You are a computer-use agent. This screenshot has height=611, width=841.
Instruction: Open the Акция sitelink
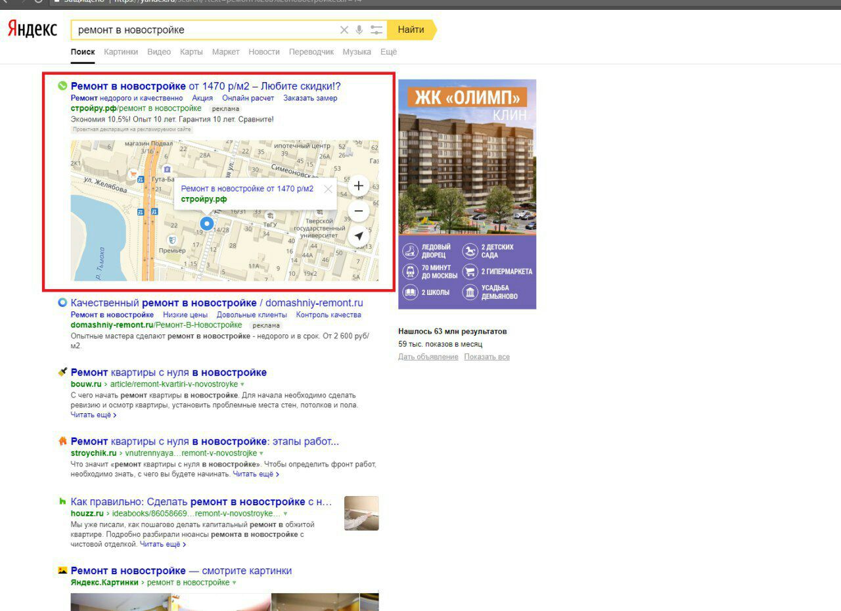202,98
